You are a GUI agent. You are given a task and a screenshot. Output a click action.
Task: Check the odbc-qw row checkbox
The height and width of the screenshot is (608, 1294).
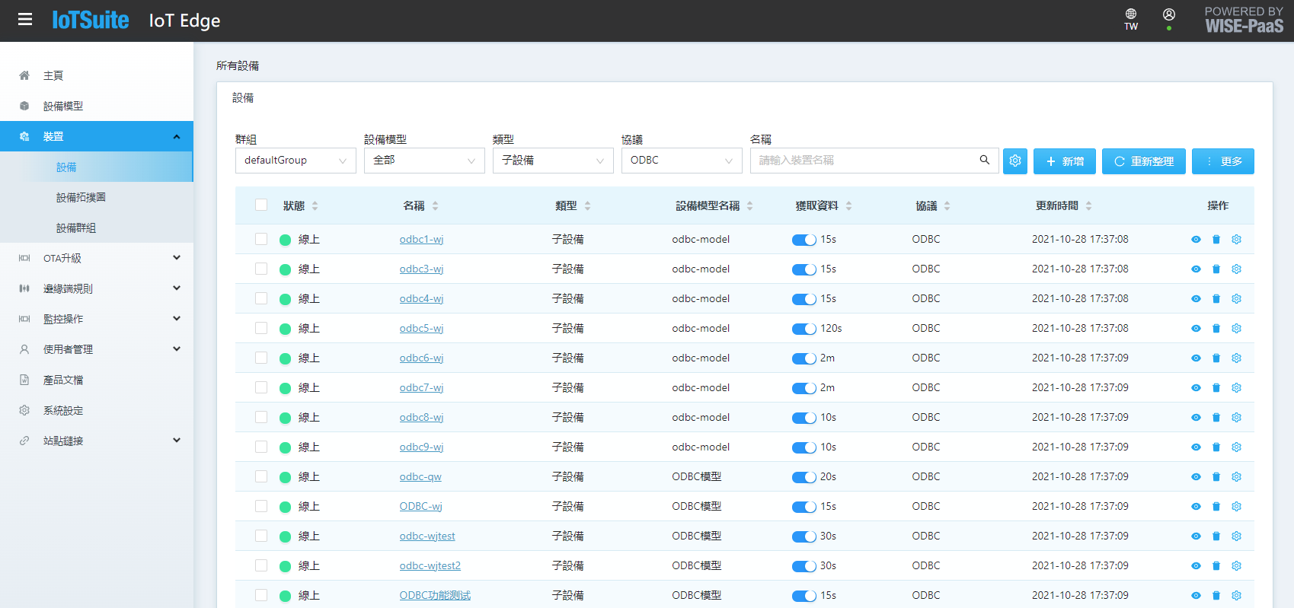click(261, 476)
